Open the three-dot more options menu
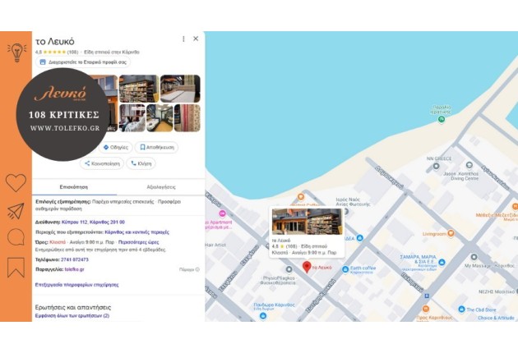Screen dimensions: 518x353 coord(183,39)
